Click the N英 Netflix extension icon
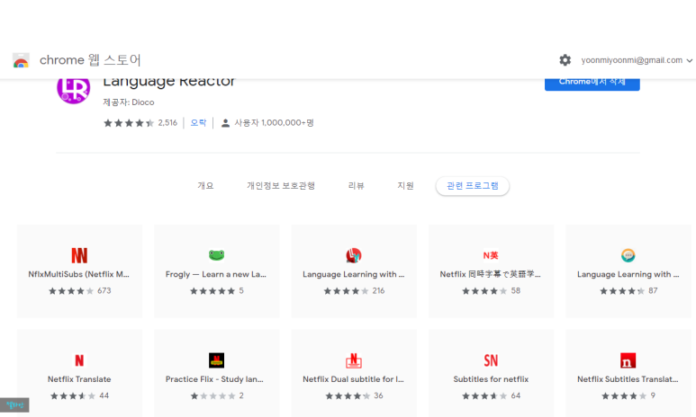Screen dimensions: 696x417 [x=491, y=255]
